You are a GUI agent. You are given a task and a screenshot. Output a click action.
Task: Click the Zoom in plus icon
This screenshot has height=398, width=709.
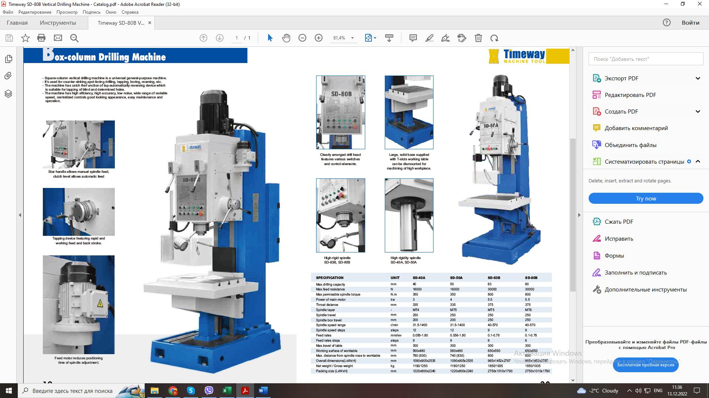tap(319, 38)
